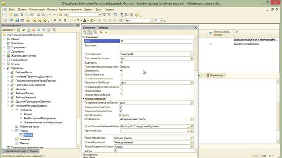Sort properties alphabetically in Свойства panel
The width and height of the screenshot is (282, 158).
(85, 32)
